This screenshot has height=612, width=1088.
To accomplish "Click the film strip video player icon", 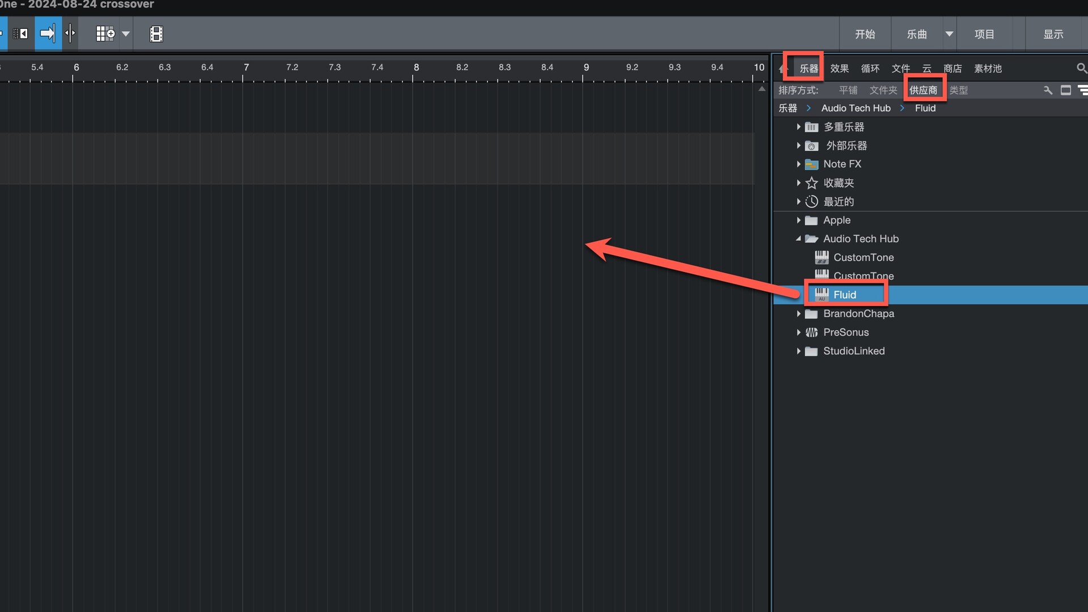I will coord(156,34).
